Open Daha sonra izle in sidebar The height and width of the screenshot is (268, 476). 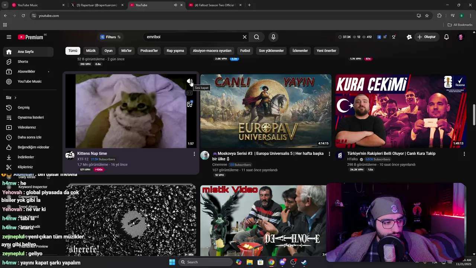coord(28,137)
